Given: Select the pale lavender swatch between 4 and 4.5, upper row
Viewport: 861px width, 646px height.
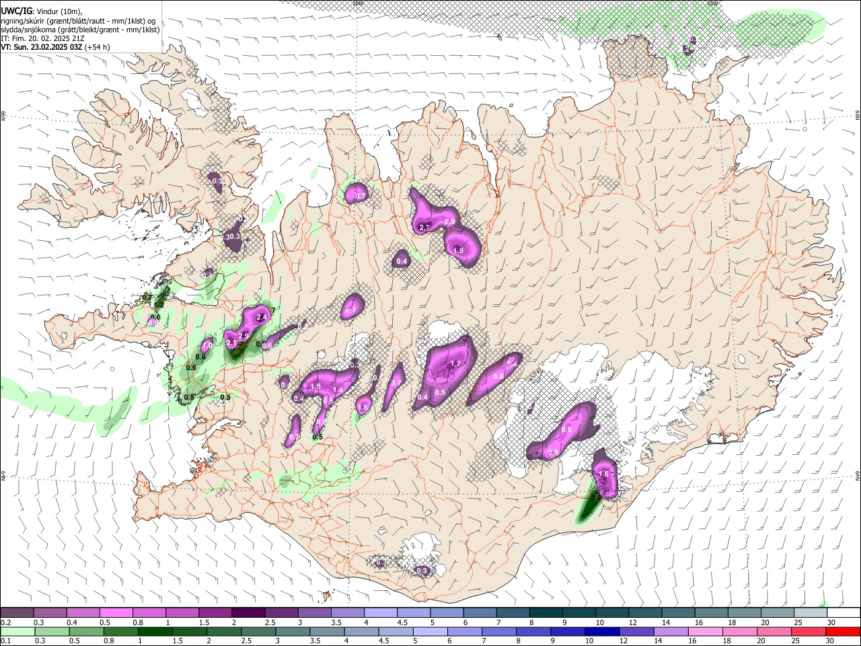Looking at the screenshot, I should (x=379, y=612).
